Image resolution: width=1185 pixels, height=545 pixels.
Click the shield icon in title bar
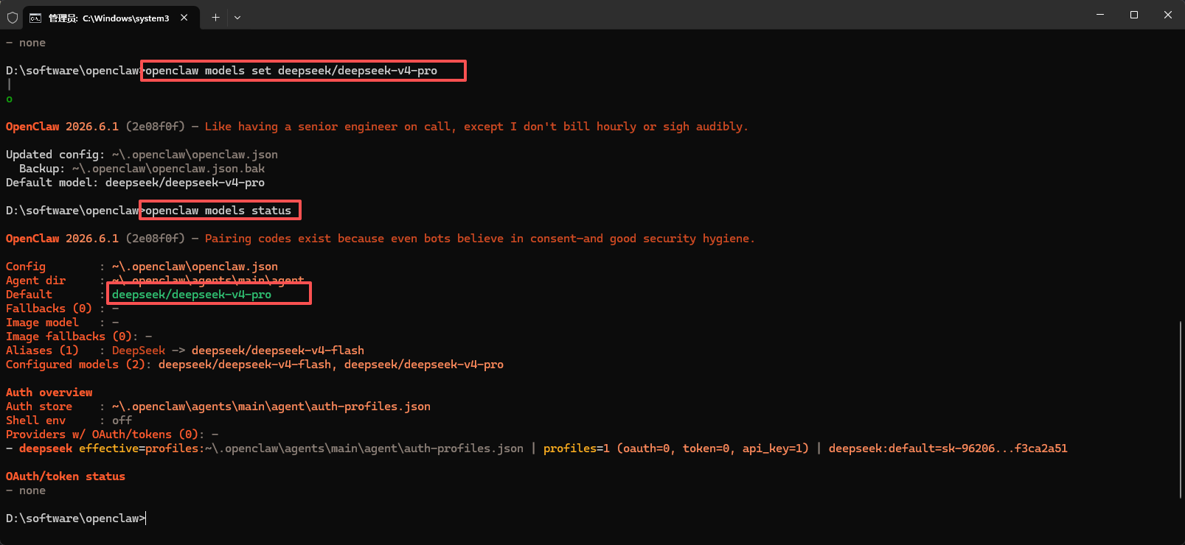coord(13,17)
